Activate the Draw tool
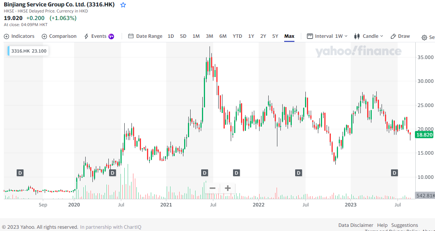 (x=400, y=36)
